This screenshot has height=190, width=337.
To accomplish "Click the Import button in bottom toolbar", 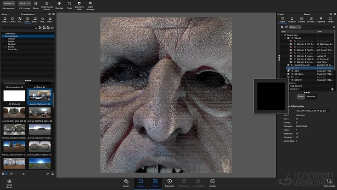I will [x=126, y=183].
